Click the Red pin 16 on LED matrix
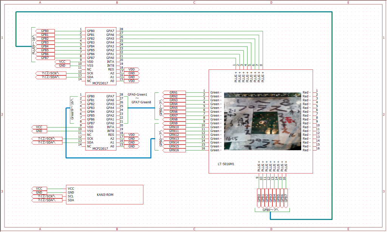The height and width of the screenshot is (232, 387). coord(307,150)
